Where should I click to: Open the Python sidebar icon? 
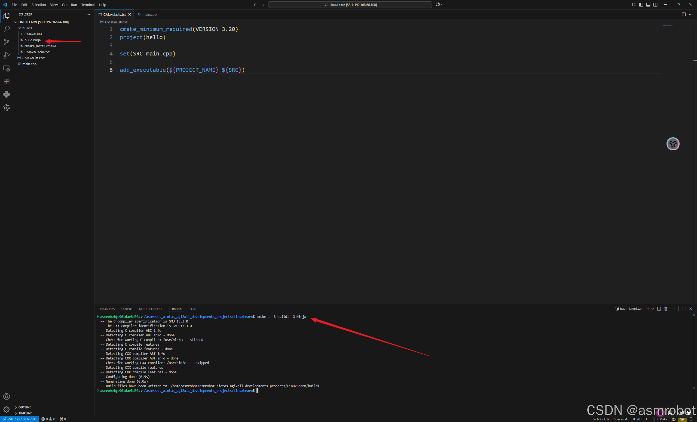click(x=7, y=94)
